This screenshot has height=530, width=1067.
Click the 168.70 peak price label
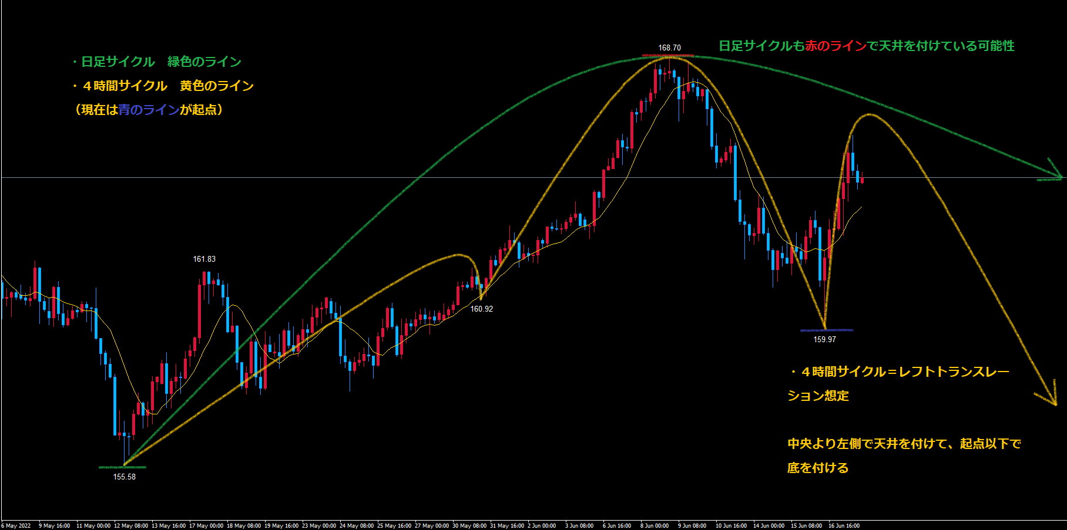pos(669,48)
